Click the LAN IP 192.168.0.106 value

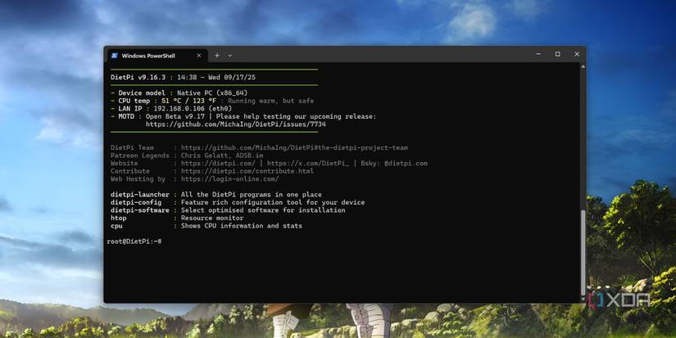[181, 109]
